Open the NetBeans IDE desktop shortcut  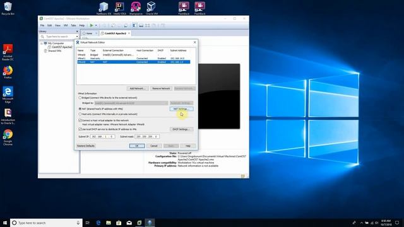click(104, 8)
